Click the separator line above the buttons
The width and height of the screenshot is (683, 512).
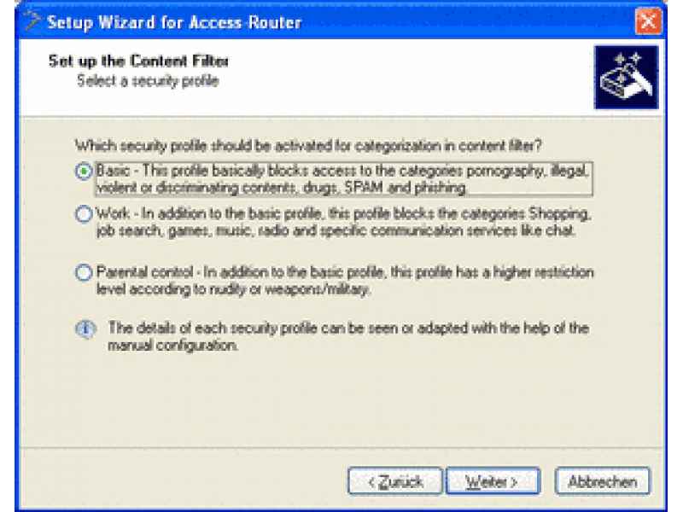point(342,447)
